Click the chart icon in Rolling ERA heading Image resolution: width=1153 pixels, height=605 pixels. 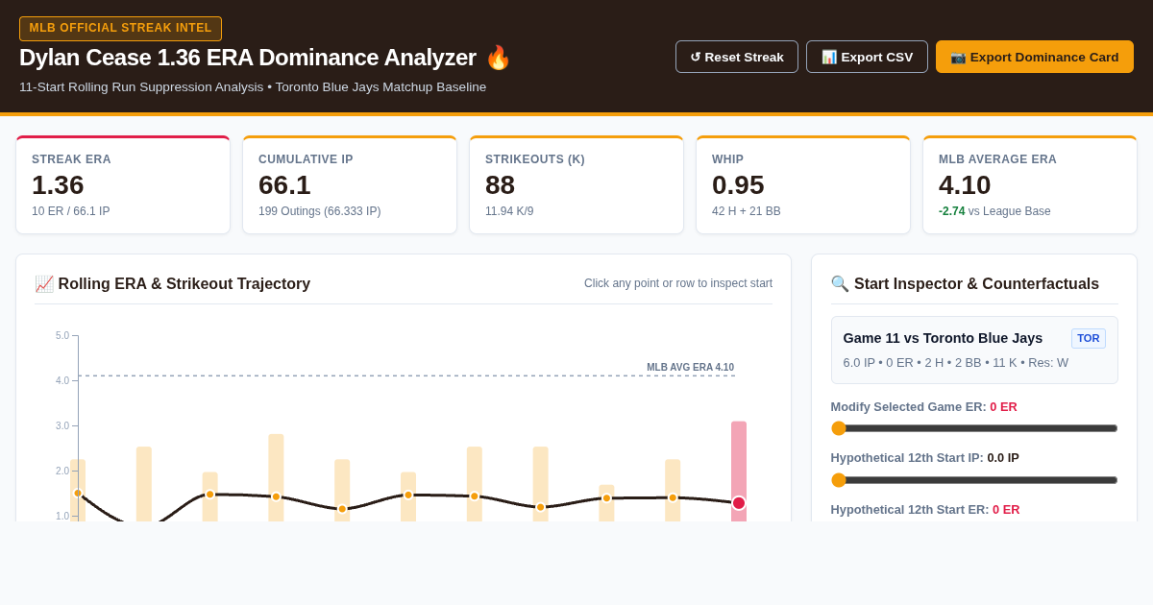[x=44, y=284]
